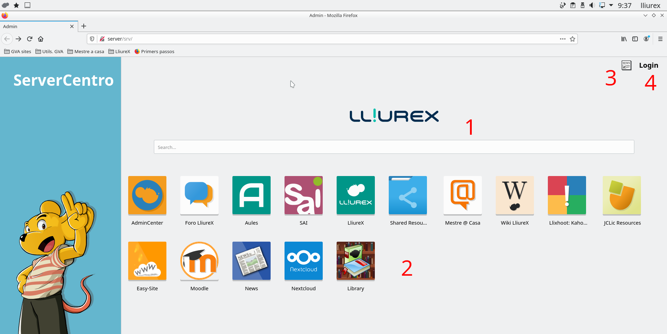The width and height of the screenshot is (667, 334).
Task: Click the news icon beside Login
Action: [626, 65]
